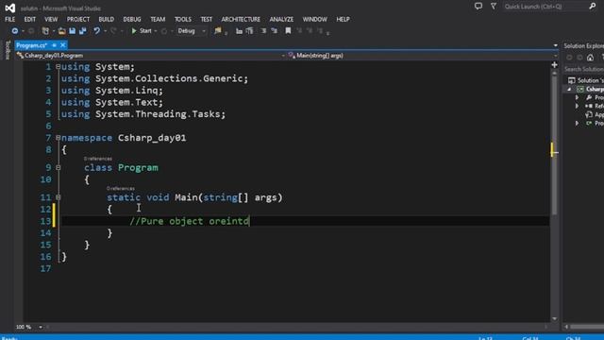Click the decrease indent icon
This screenshot has height=340, width=604.
(x=239, y=31)
